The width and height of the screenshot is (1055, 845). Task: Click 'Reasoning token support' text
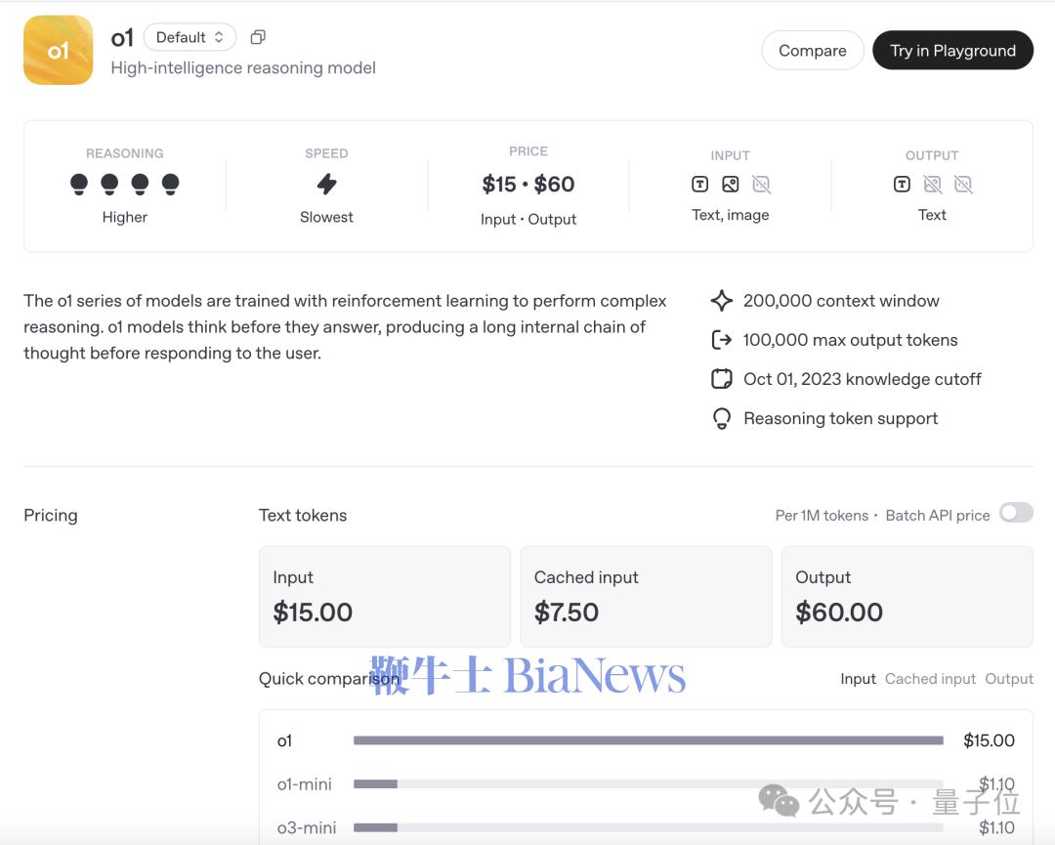click(x=840, y=418)
